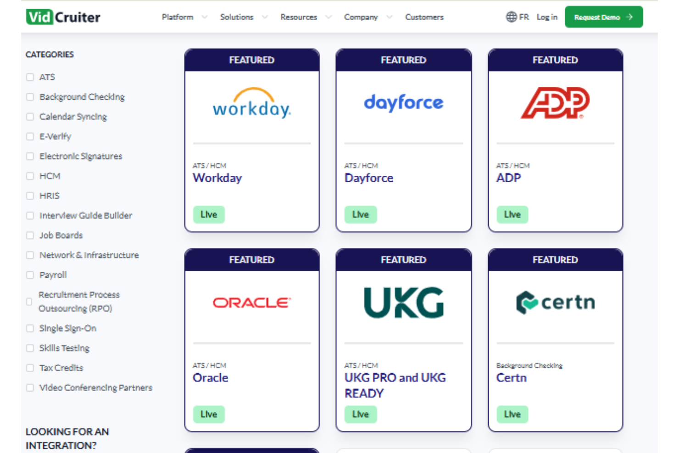
Task: Enable the Background Checking filter
Action: (30, 97)
